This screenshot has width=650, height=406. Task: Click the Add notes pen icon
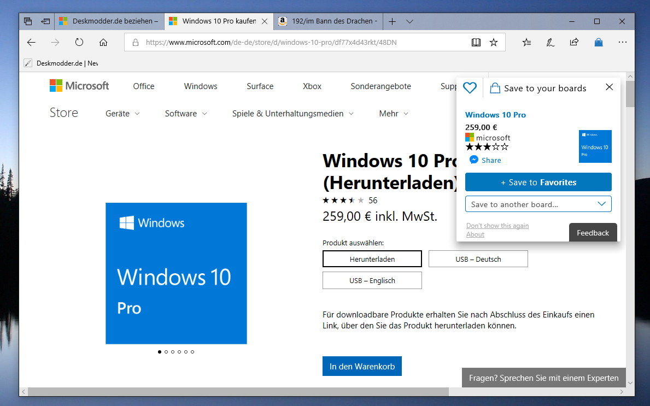click(550, 42)
